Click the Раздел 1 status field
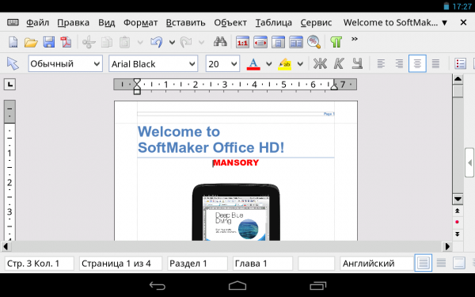Screen dimensions: 475x297 (x=197, y=264)
